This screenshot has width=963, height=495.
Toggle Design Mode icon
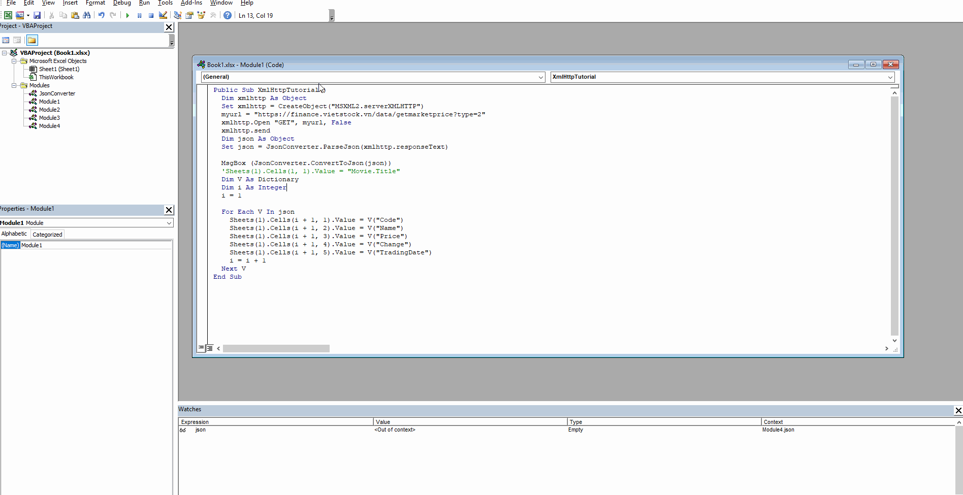[x=163, y=15]
